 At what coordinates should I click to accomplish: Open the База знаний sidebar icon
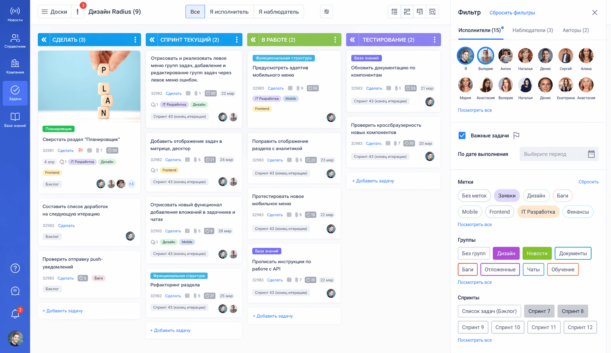tap(15, 120)
